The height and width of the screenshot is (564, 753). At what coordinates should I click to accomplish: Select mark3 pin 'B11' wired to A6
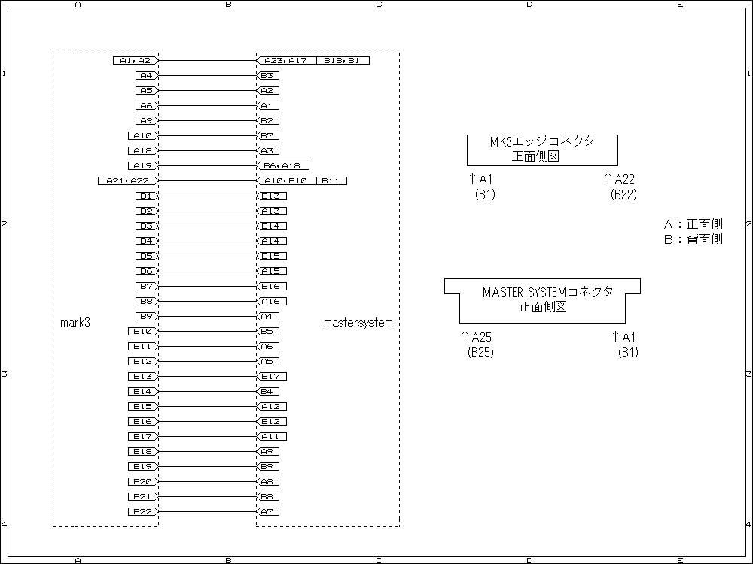[142, 346]
